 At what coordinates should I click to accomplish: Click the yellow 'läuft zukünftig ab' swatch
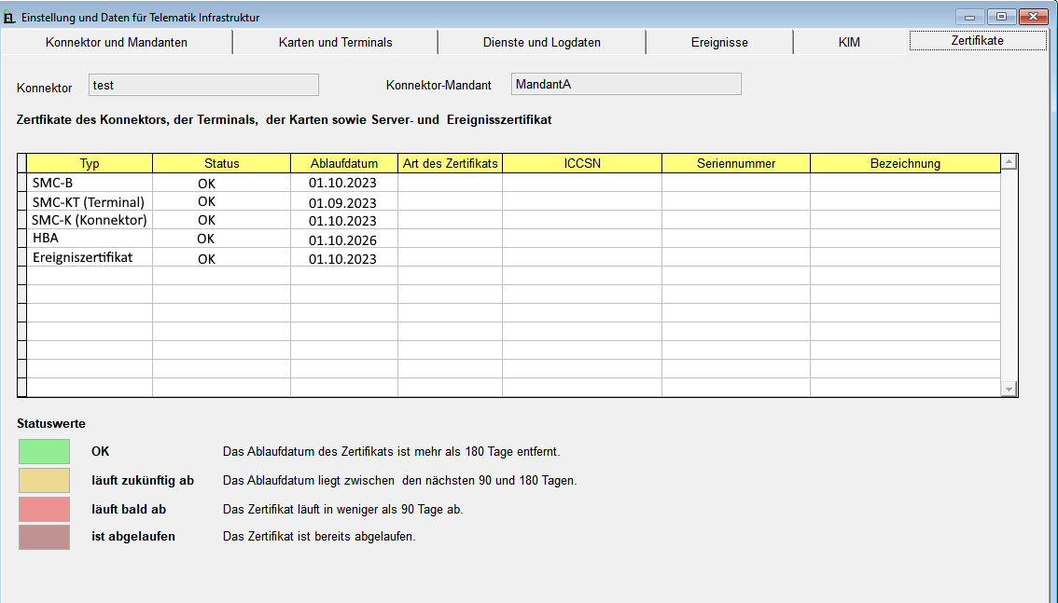coord(43,480)
